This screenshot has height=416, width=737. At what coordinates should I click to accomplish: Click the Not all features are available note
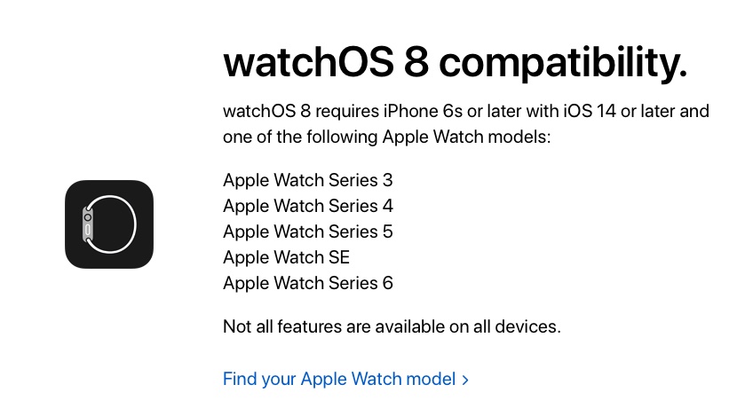[392, 326]
